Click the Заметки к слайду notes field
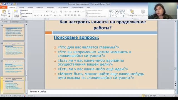 pyautogui.click(x=101, y=91)
